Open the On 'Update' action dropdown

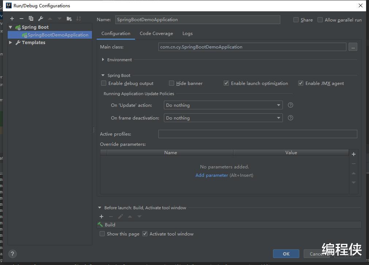[223, 105]
